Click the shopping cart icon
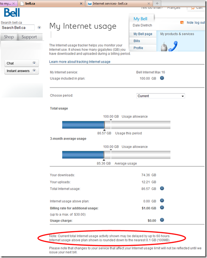Screen dimensions: 207x258 point(193,8)
